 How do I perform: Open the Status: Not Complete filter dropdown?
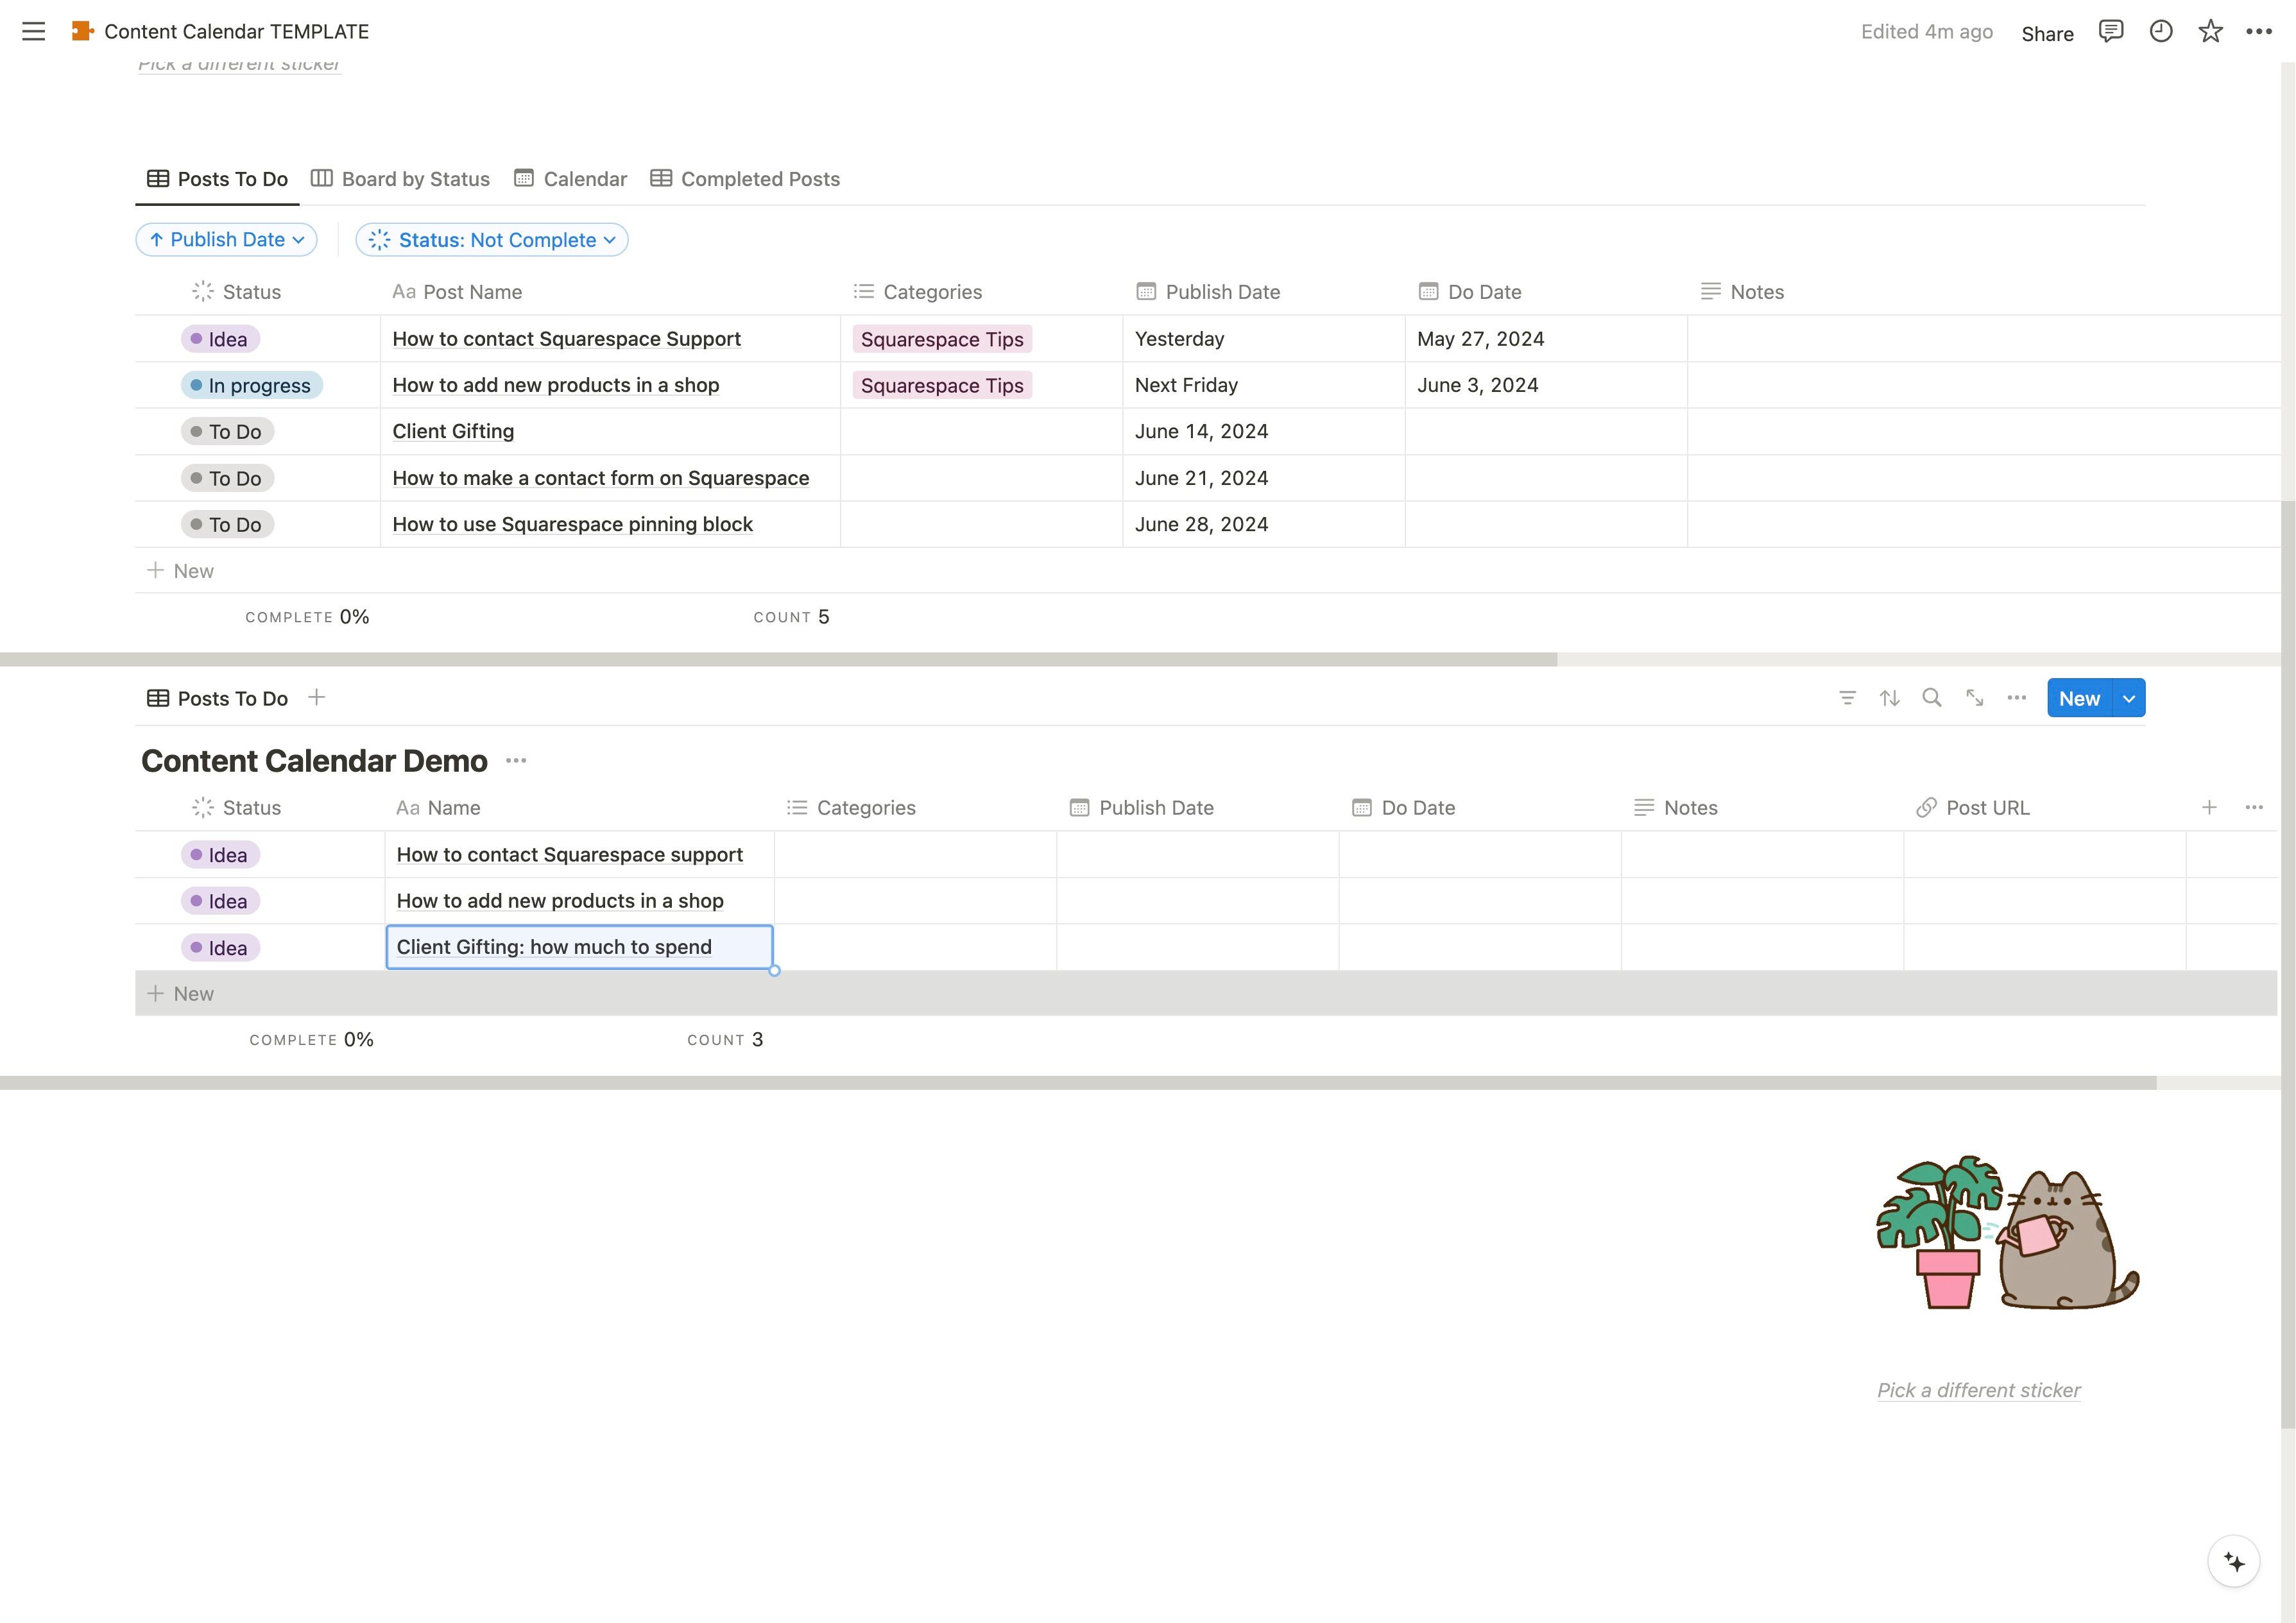pos(492,240)
